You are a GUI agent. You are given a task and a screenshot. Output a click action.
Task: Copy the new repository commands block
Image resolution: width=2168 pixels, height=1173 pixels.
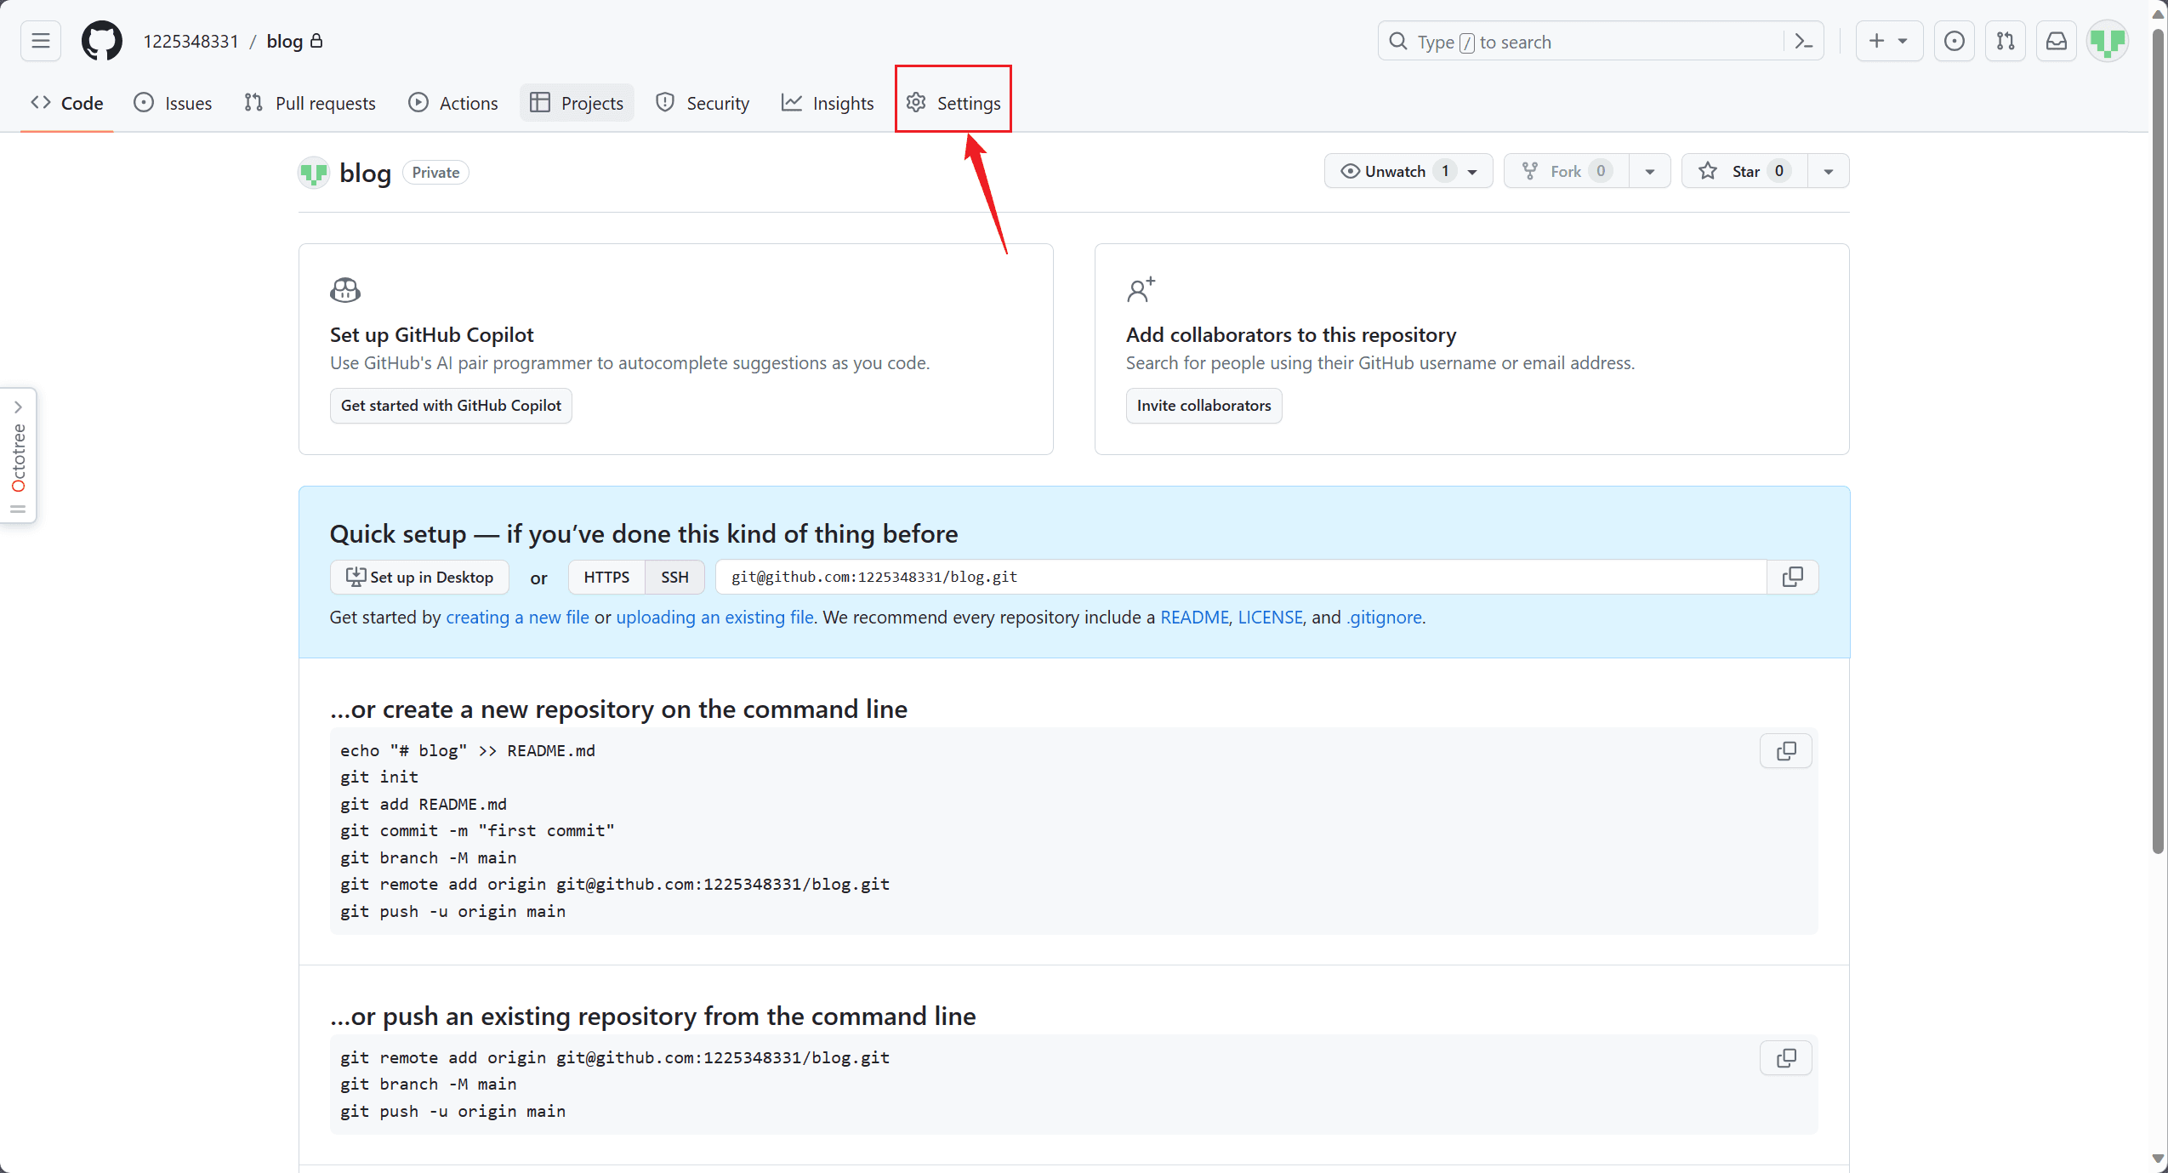pos(1785,751)
